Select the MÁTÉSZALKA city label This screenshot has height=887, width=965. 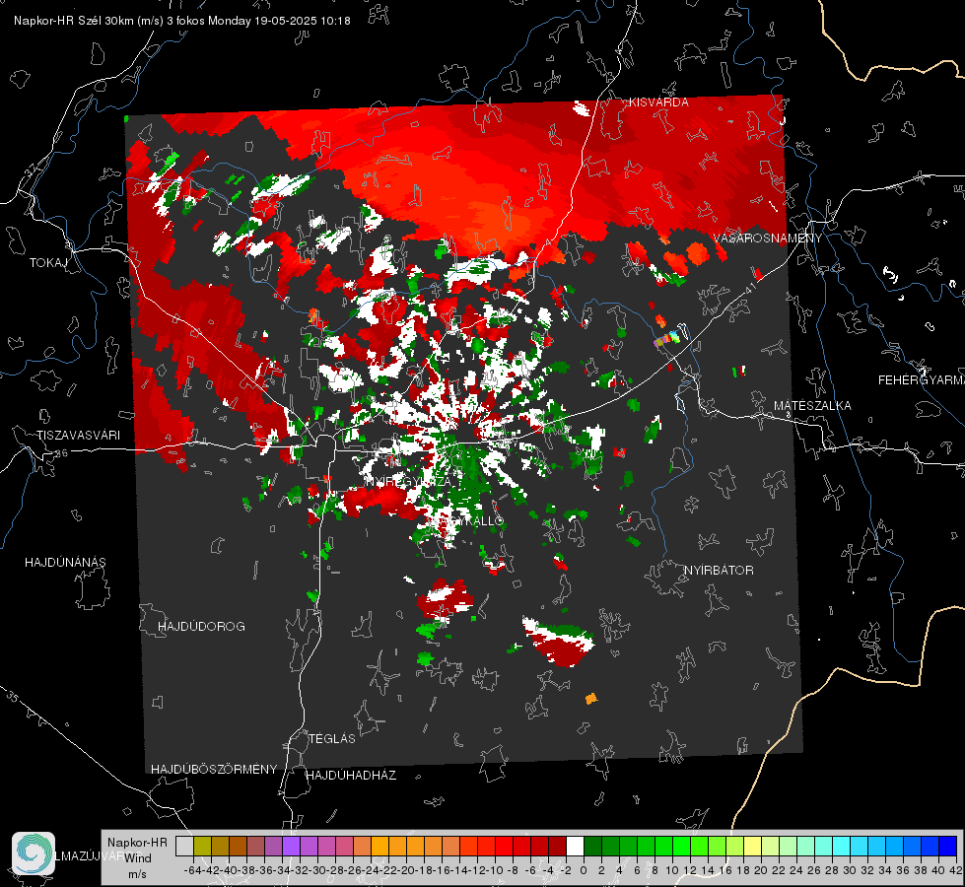tap(812, 406)
